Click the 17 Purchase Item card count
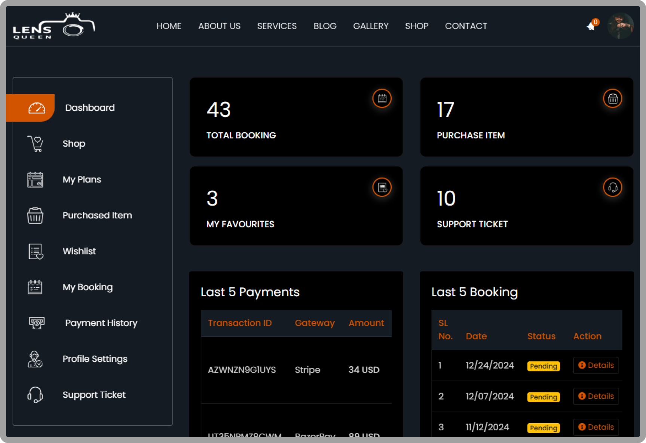The width and height of the screenshot is (646, 443). pyautogui.click(x=446, y=110)
